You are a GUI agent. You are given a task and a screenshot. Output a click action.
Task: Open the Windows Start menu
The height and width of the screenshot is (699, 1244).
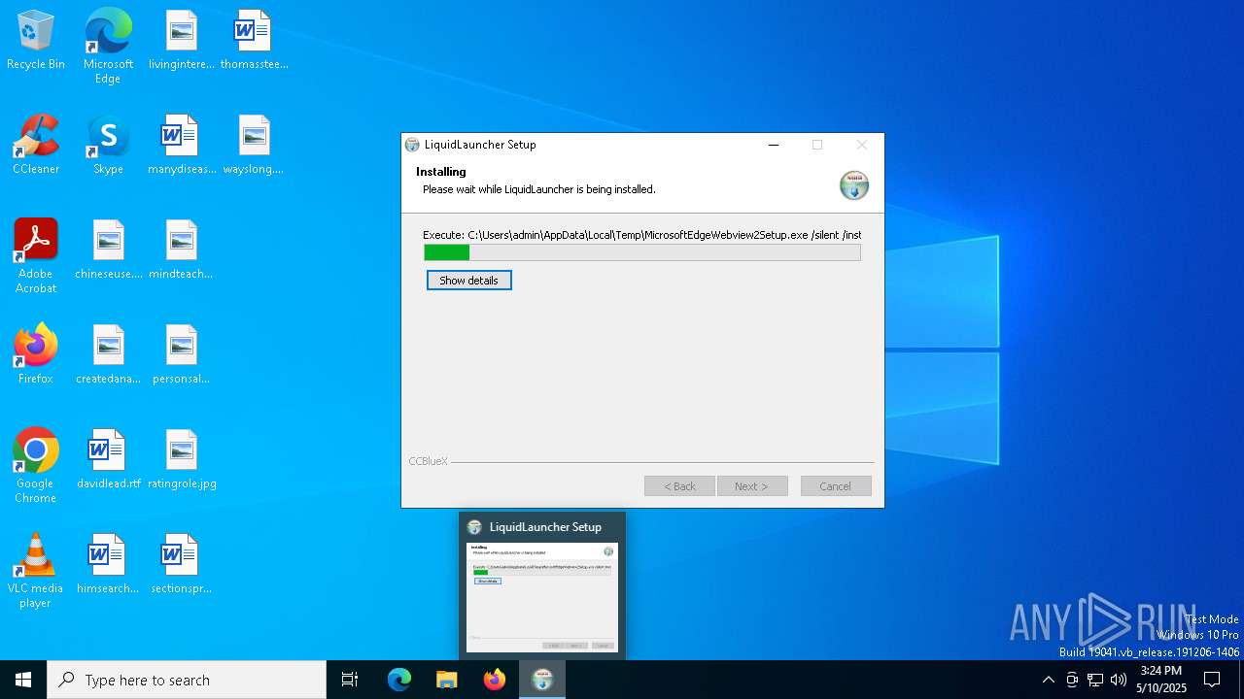[23, 680]
